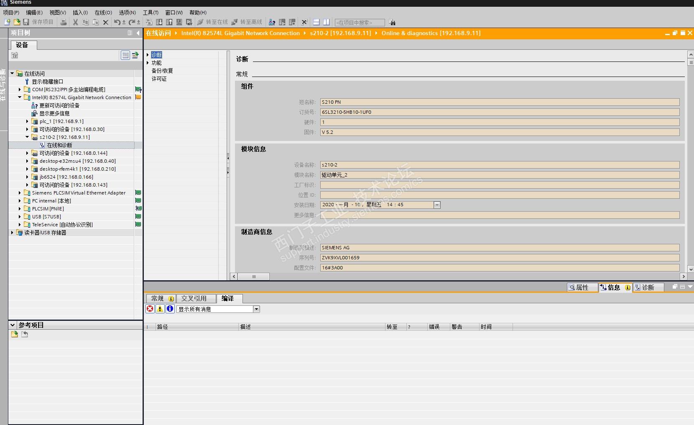
Task: Click the compile icon in the toolbar
Action: coord(149,22)
